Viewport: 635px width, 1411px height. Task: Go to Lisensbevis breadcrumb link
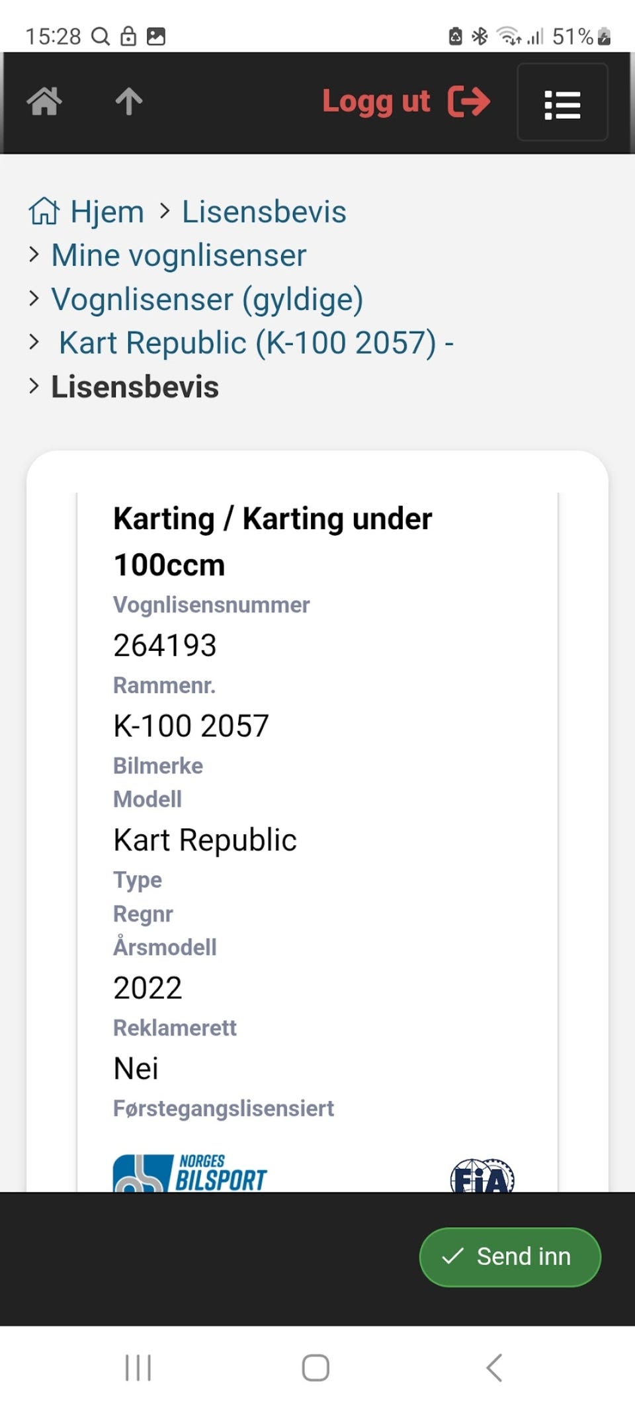point(264,212)
